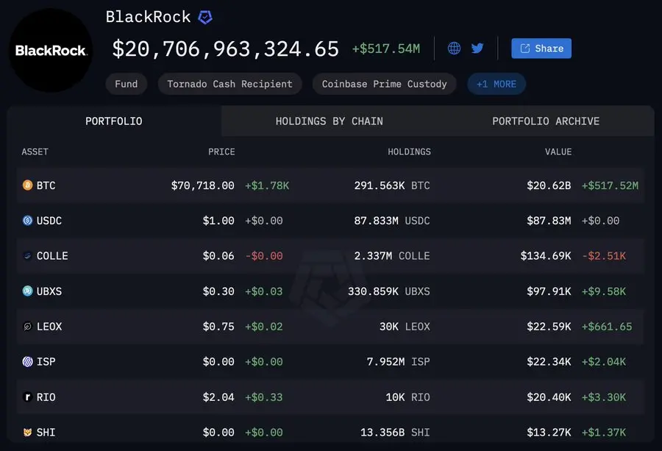Click the $20.40K RIO value
Image resolution: width=662 pixels, height=451 pixels.
[549, 397]
